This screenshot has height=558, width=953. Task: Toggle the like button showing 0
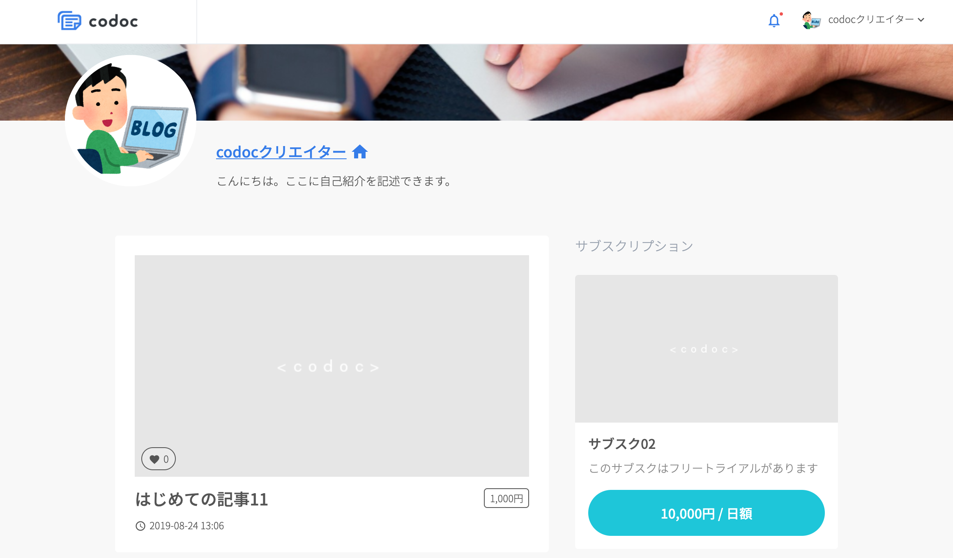tap(159, 459)
